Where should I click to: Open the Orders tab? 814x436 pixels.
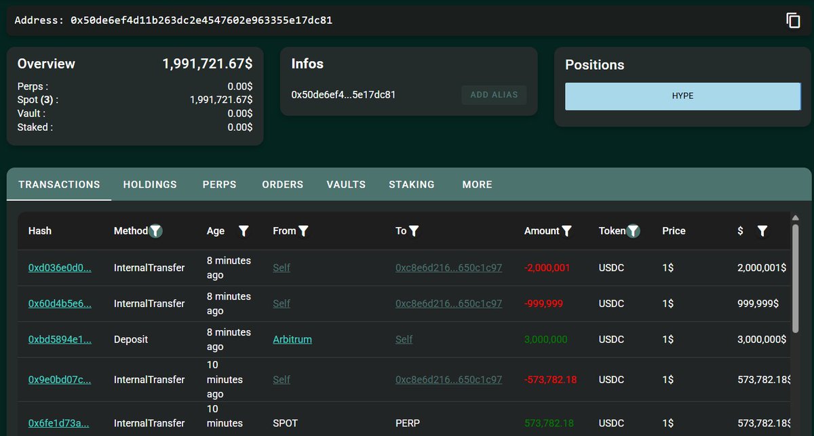pos(282,184)
